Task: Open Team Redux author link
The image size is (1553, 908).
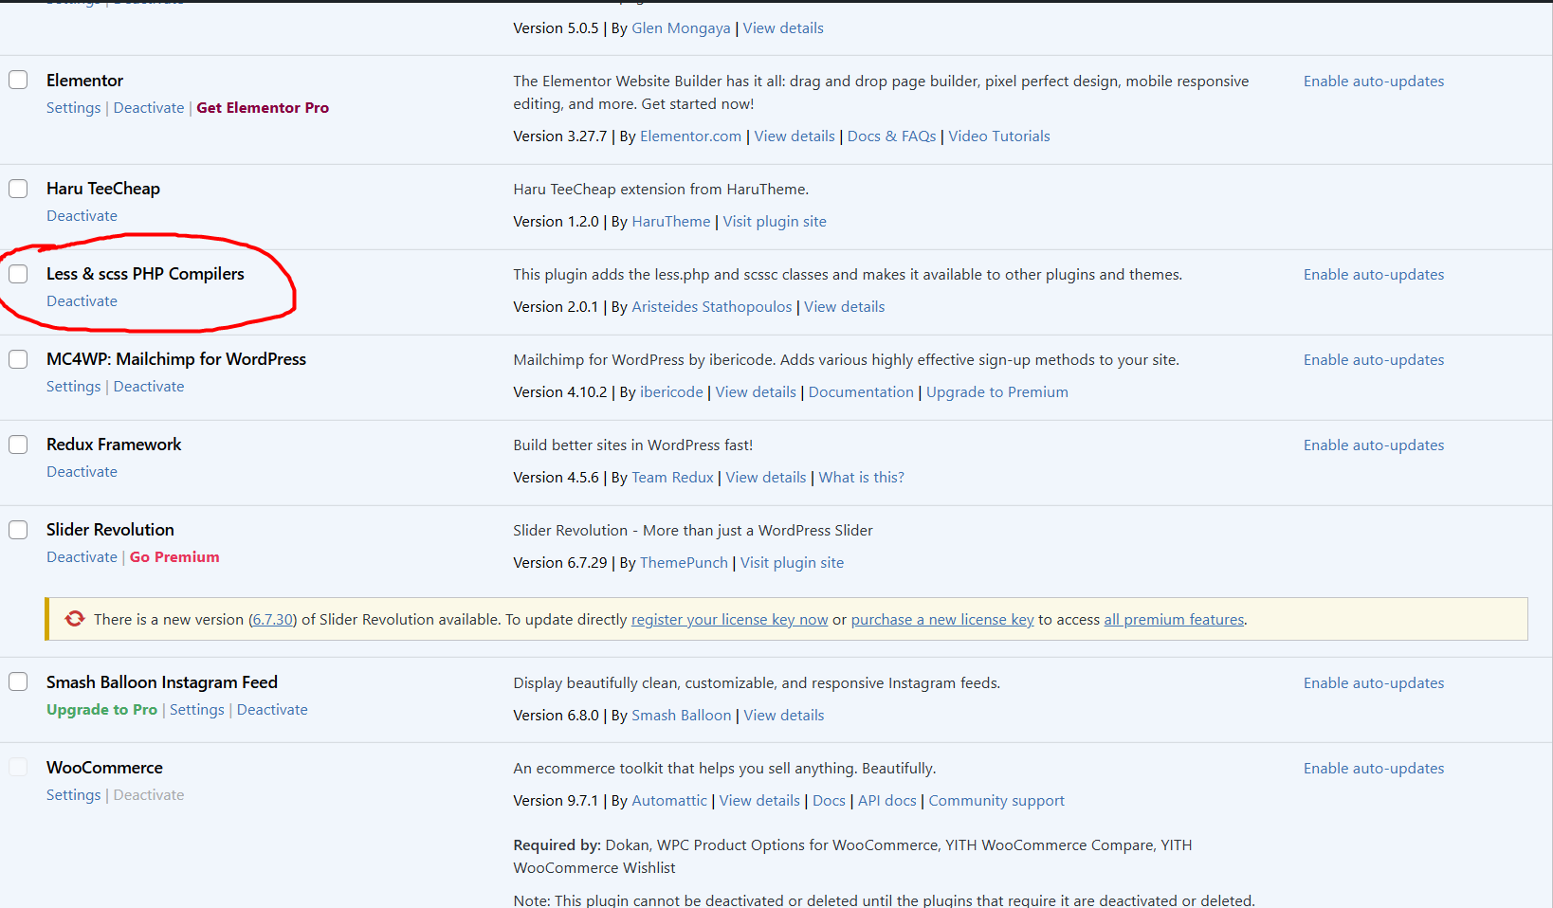Action: point(672,477)
